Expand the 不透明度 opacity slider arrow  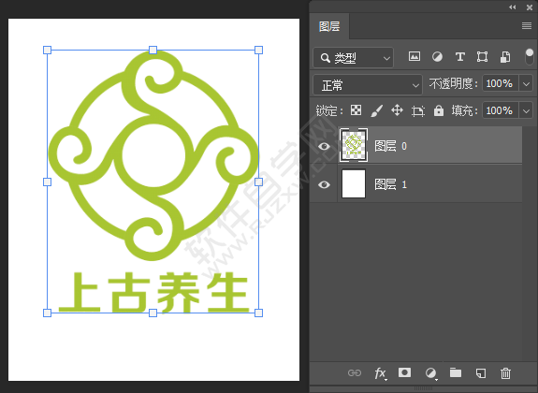tap(526, 84)
